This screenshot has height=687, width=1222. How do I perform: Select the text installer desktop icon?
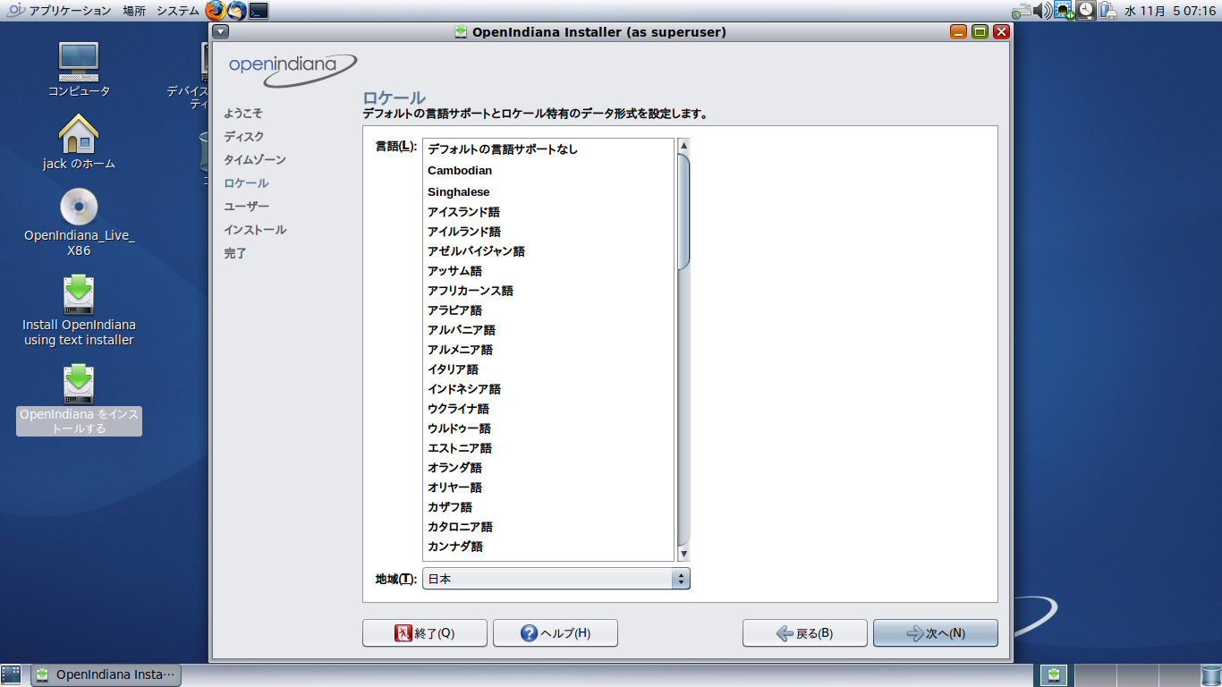tap(79, 311)
